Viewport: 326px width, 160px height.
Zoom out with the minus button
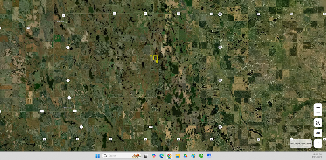pyautogui.click(x=318, y=112)
